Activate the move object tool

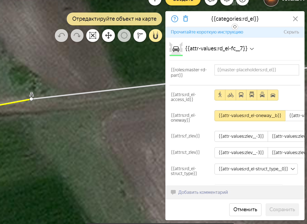108,36
